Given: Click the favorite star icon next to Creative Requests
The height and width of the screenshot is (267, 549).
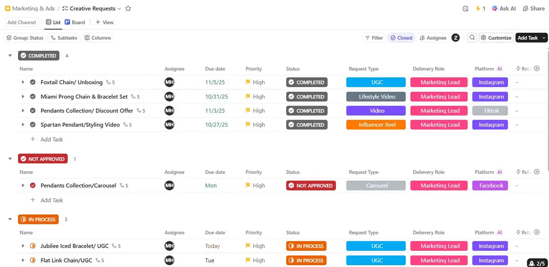Looking at the screenshot, I should pyautogui.click(x=128, y=9).
